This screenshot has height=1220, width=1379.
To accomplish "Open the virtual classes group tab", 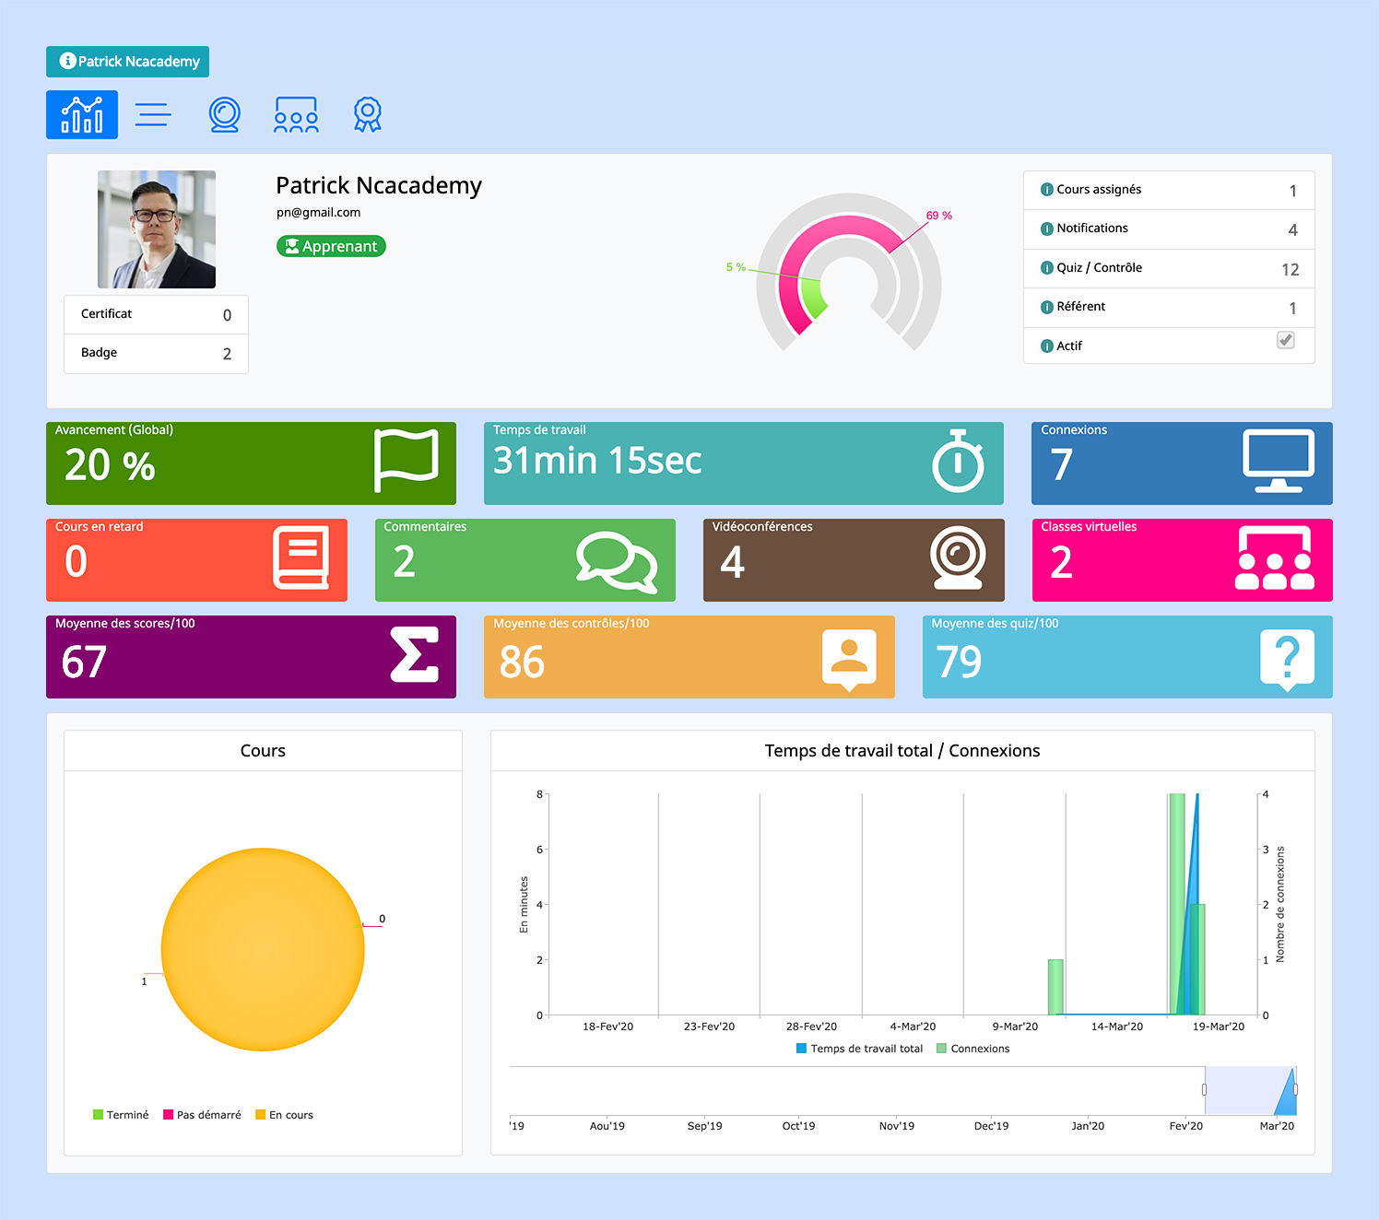I will tap(296, 115).
